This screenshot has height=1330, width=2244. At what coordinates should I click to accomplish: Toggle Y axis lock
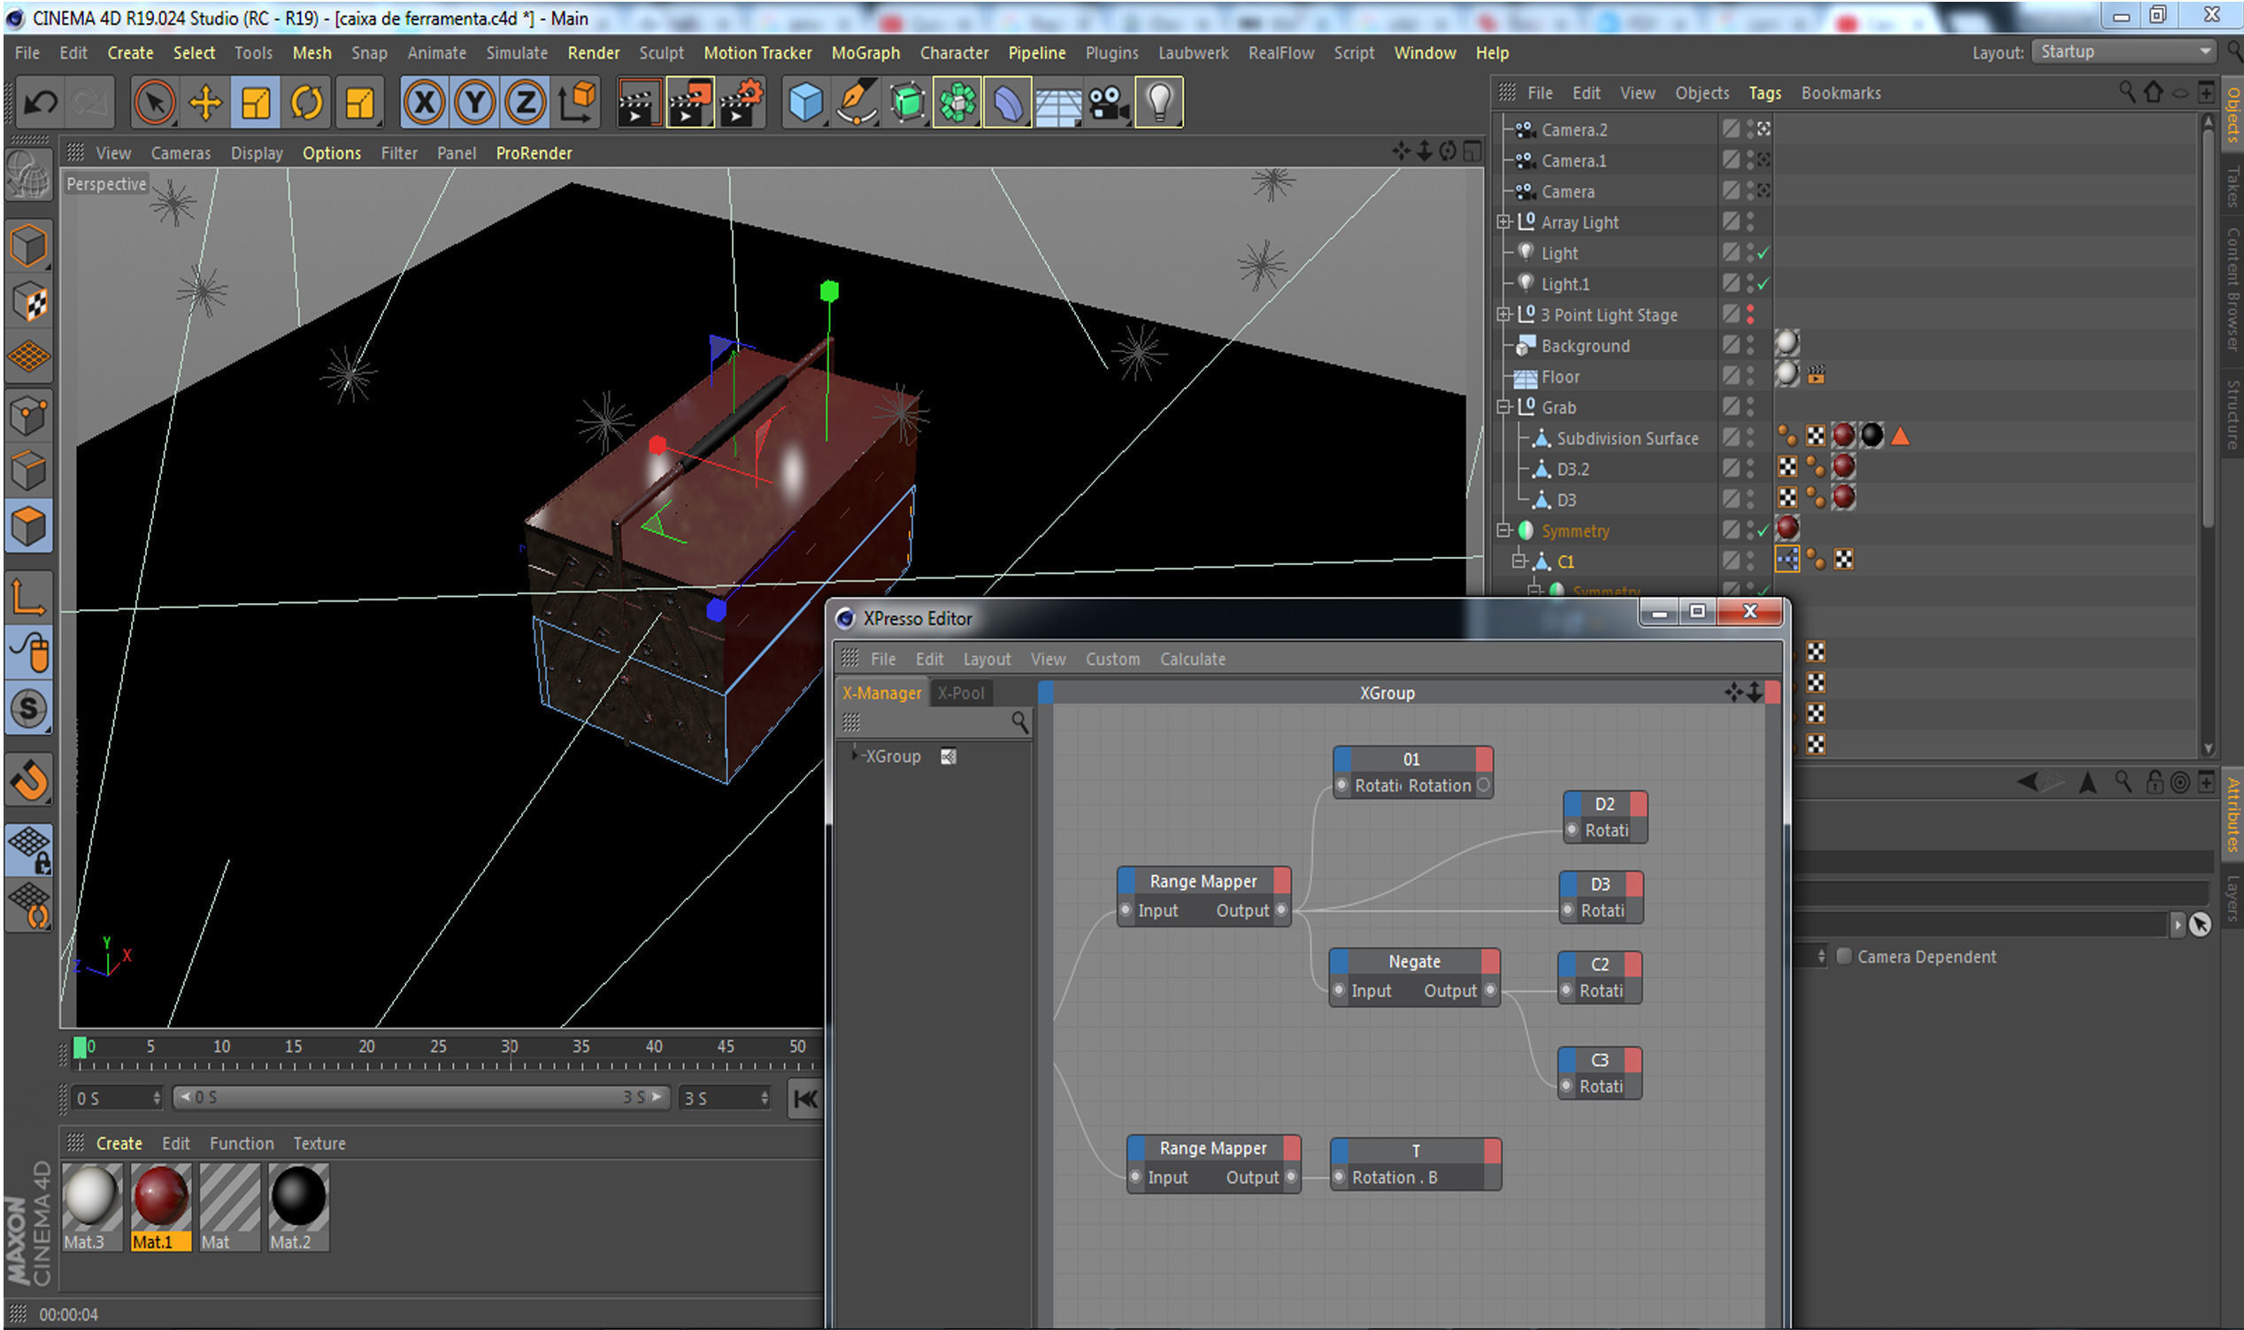[474, 103]
